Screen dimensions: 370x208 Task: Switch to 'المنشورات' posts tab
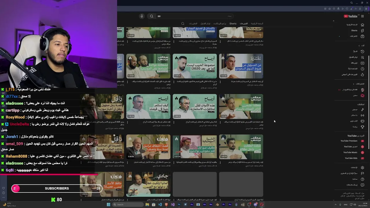tap(193, 24)
